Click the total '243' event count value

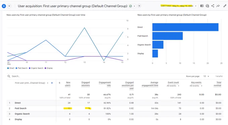[x=179, y=94]
